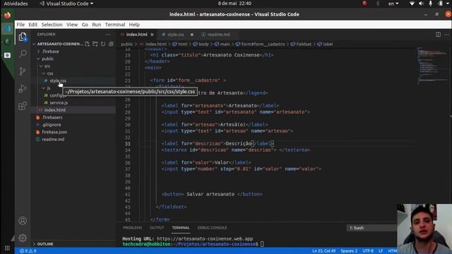
Task: Open the Extensions view
Action: [23, 106]
